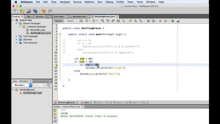This screenshot has width=220, height=124.
Task: Click the Comment editor toolbar icon
Action: 173,21
